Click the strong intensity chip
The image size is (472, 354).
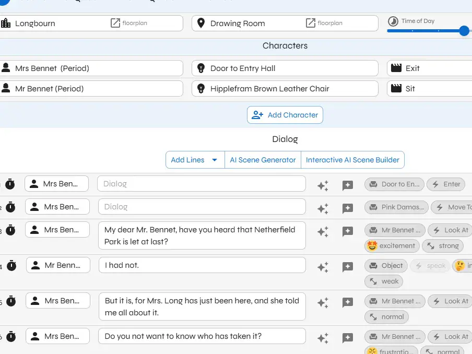point(443,245)
